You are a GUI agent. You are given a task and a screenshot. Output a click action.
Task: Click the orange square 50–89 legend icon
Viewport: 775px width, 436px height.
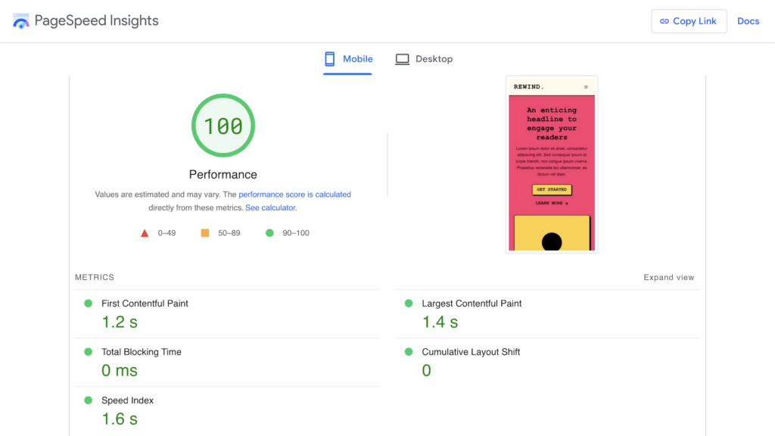pos(204,233)
